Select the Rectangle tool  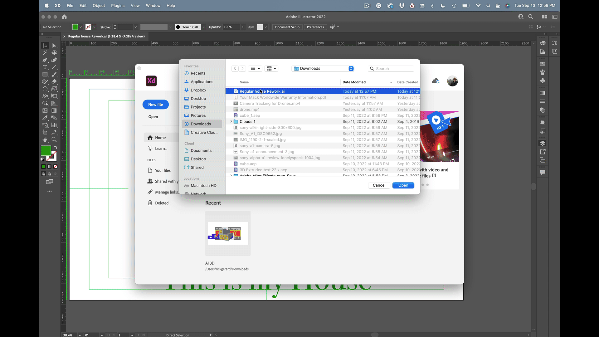click(x=45, y=75)
